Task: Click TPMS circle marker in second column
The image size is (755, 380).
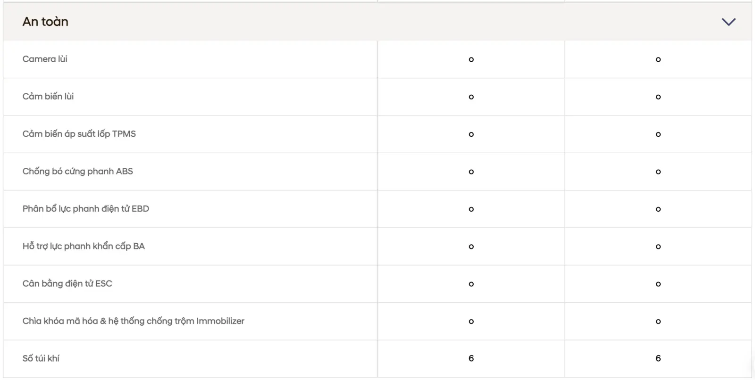Action: coord(658,134)
